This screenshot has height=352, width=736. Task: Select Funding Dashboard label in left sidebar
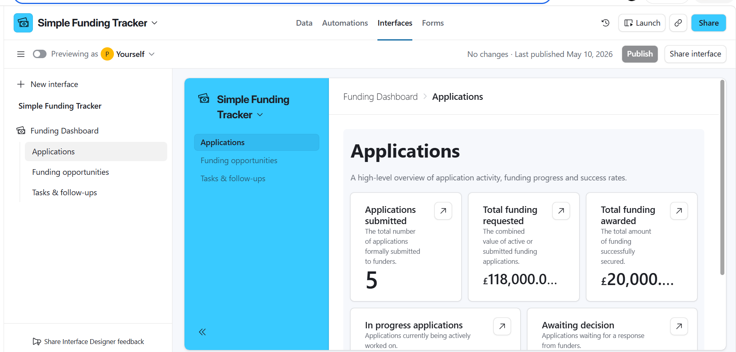coord(65,131)
